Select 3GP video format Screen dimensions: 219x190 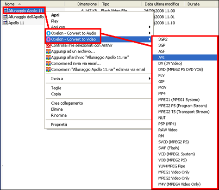[162, 45]
